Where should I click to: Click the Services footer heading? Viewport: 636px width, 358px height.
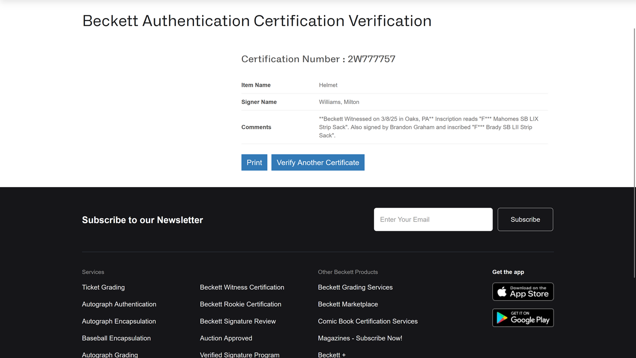[x=93, y=272]
